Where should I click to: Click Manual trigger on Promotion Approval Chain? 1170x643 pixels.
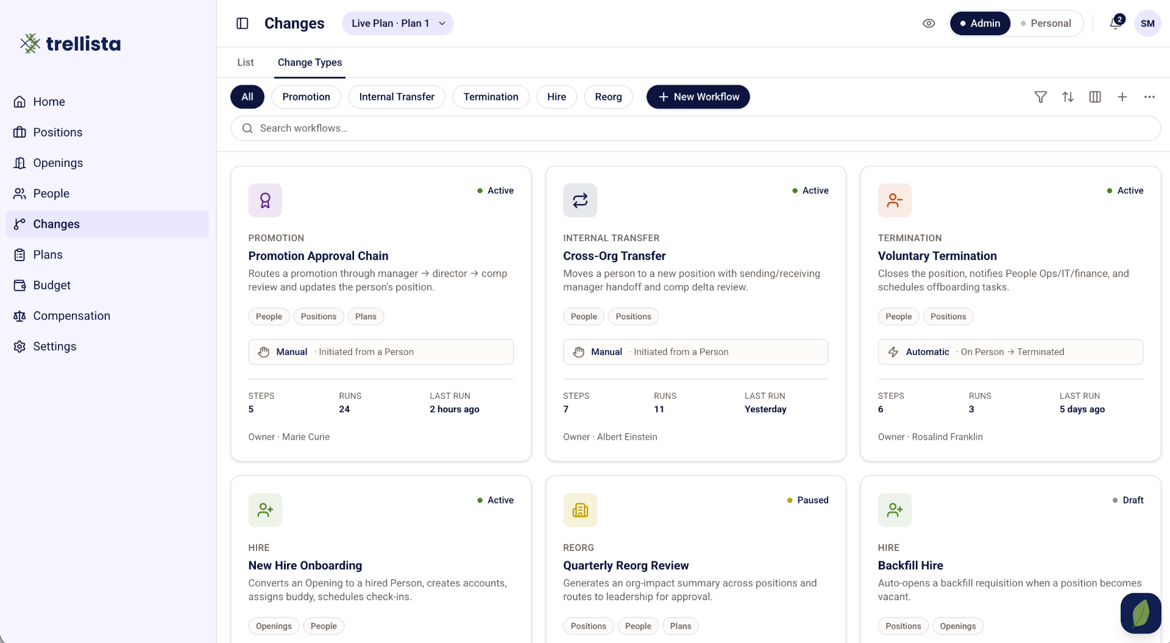click(381, 352)
